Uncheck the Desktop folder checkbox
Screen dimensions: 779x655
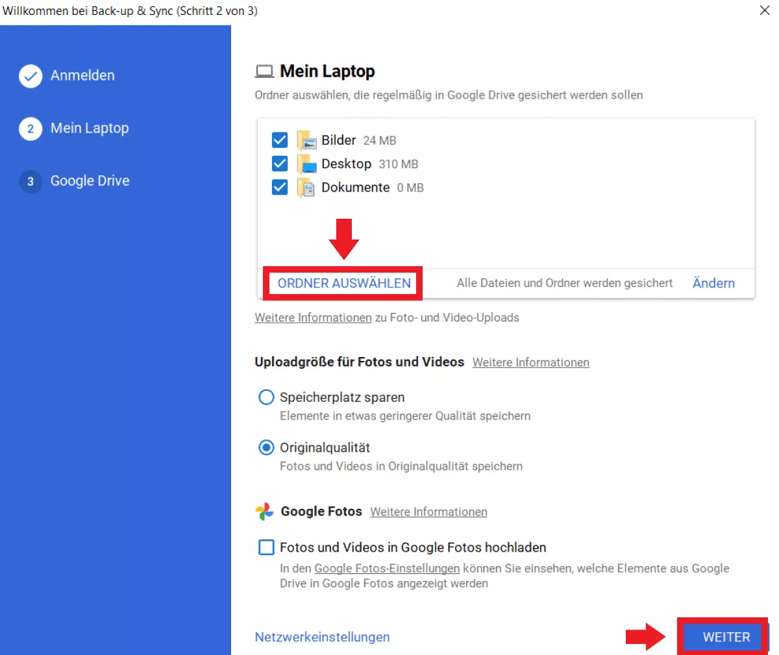coord(280,164)
